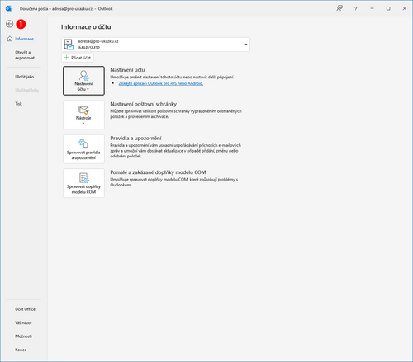The width and height of the screenshot is (413, 362).
Task: Choose Uložit jako in sidebar
Action: pos(25,77)
